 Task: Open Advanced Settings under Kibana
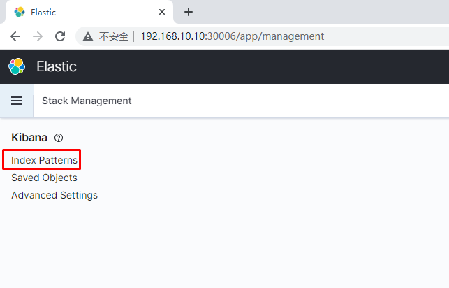[54, 195]
